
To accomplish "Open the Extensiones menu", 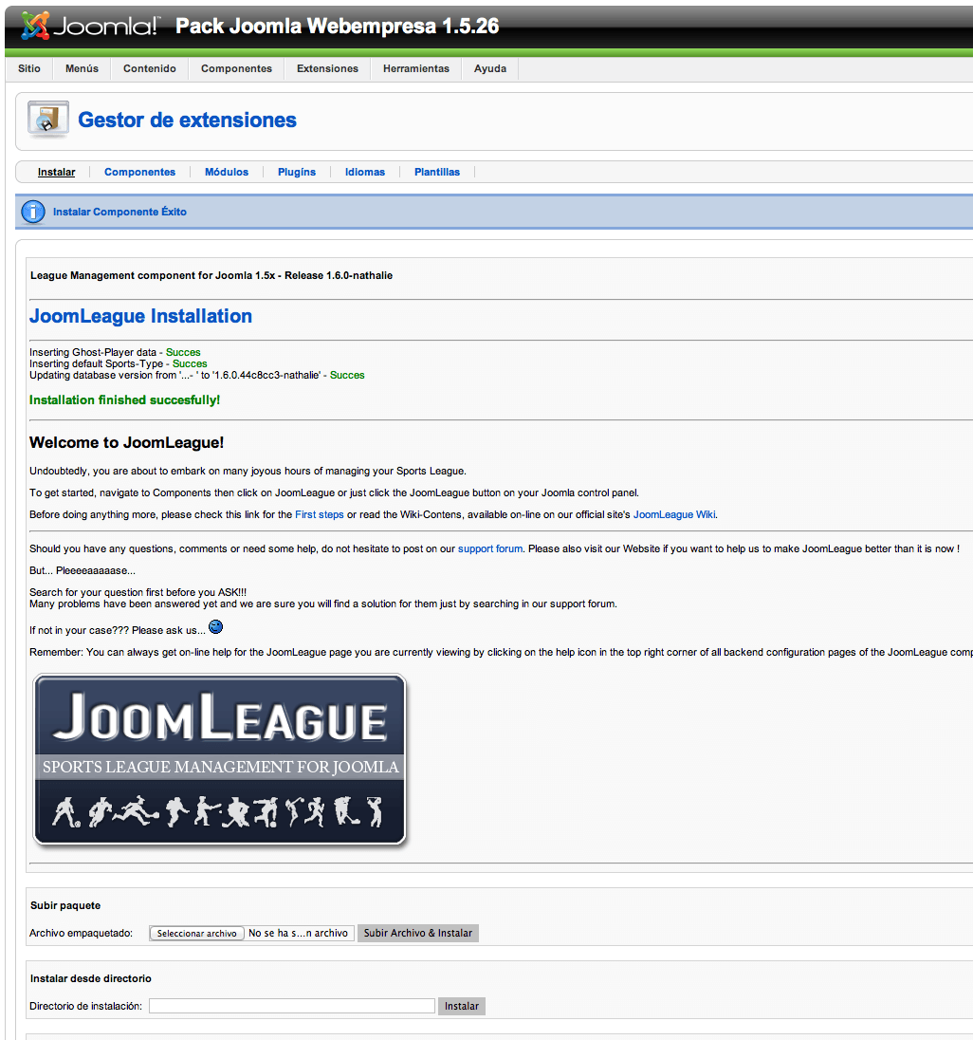I will pos(327,69).
